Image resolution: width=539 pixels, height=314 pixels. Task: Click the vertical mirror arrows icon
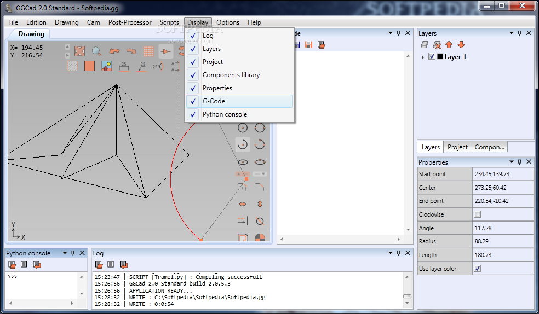[260, 204]
